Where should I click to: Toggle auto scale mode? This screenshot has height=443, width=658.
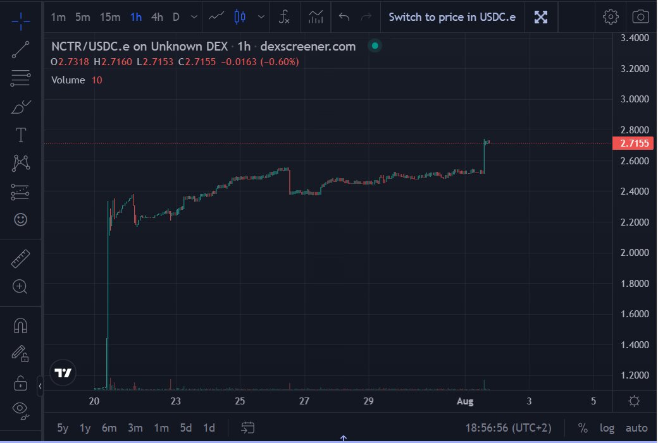(x=636, y=428)
